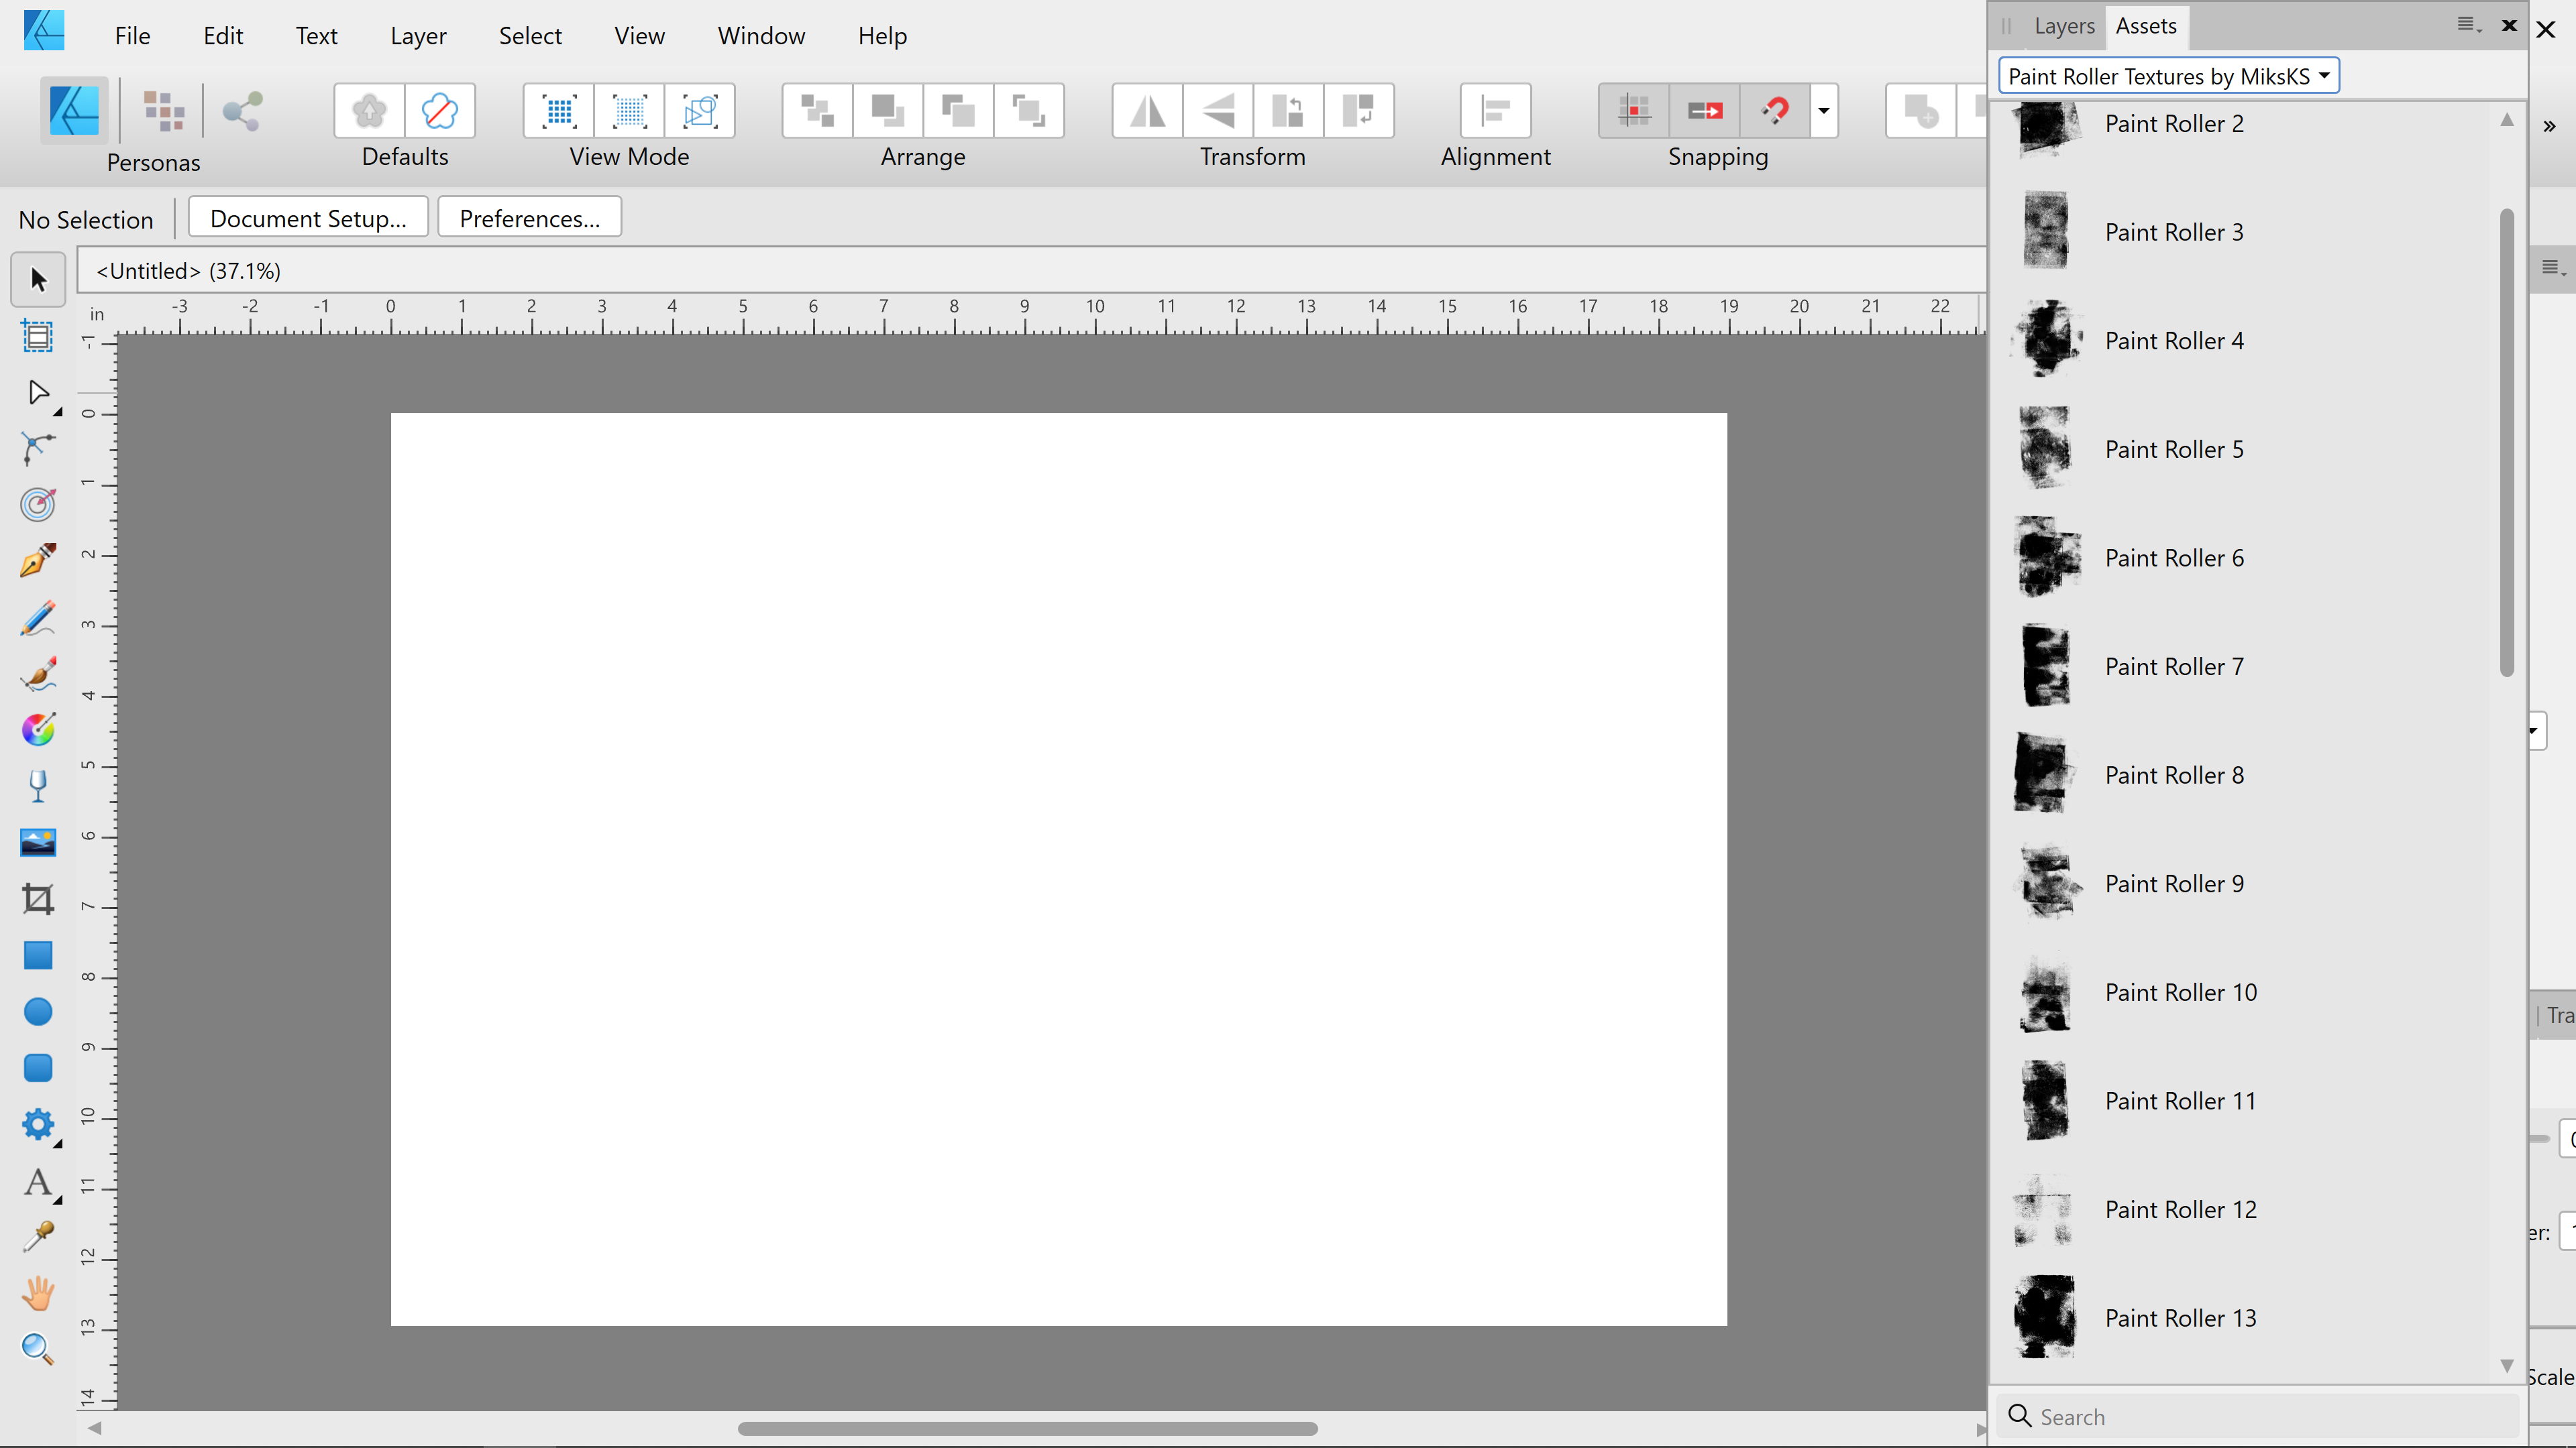Select the Point Transform tool
The height and width of the screenshot is (1448, 2576).
38,448
